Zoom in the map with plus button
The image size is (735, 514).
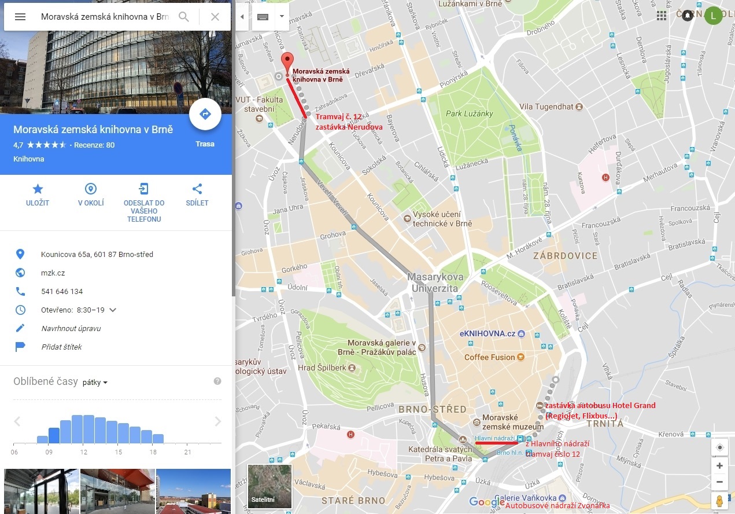[719, 465]
